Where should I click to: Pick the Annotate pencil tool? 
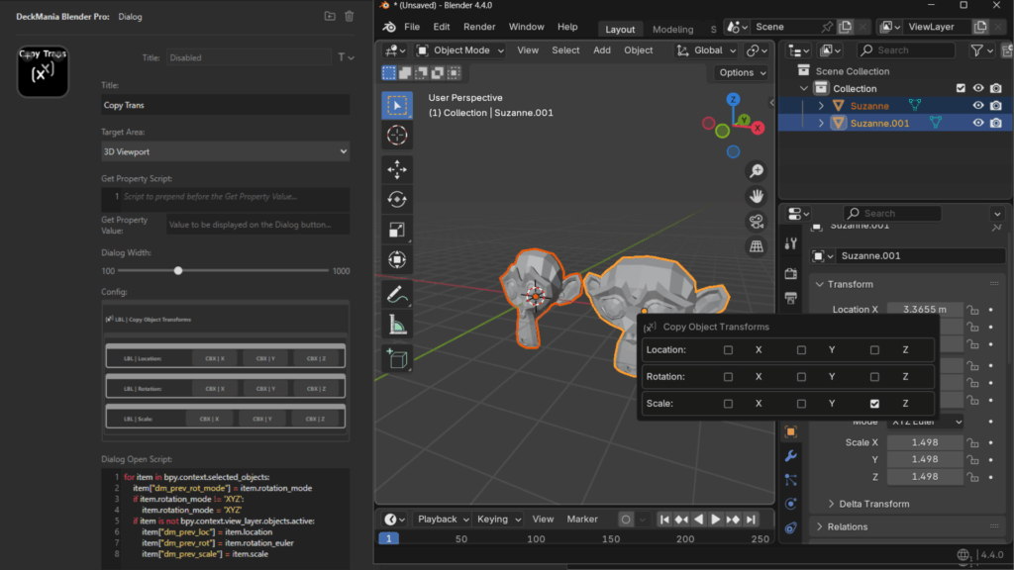coord(397,294)
